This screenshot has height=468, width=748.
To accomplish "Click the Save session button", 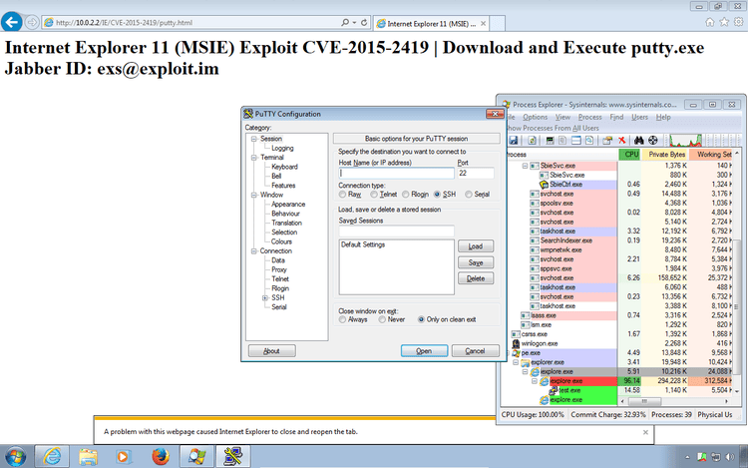I will 476,262.
